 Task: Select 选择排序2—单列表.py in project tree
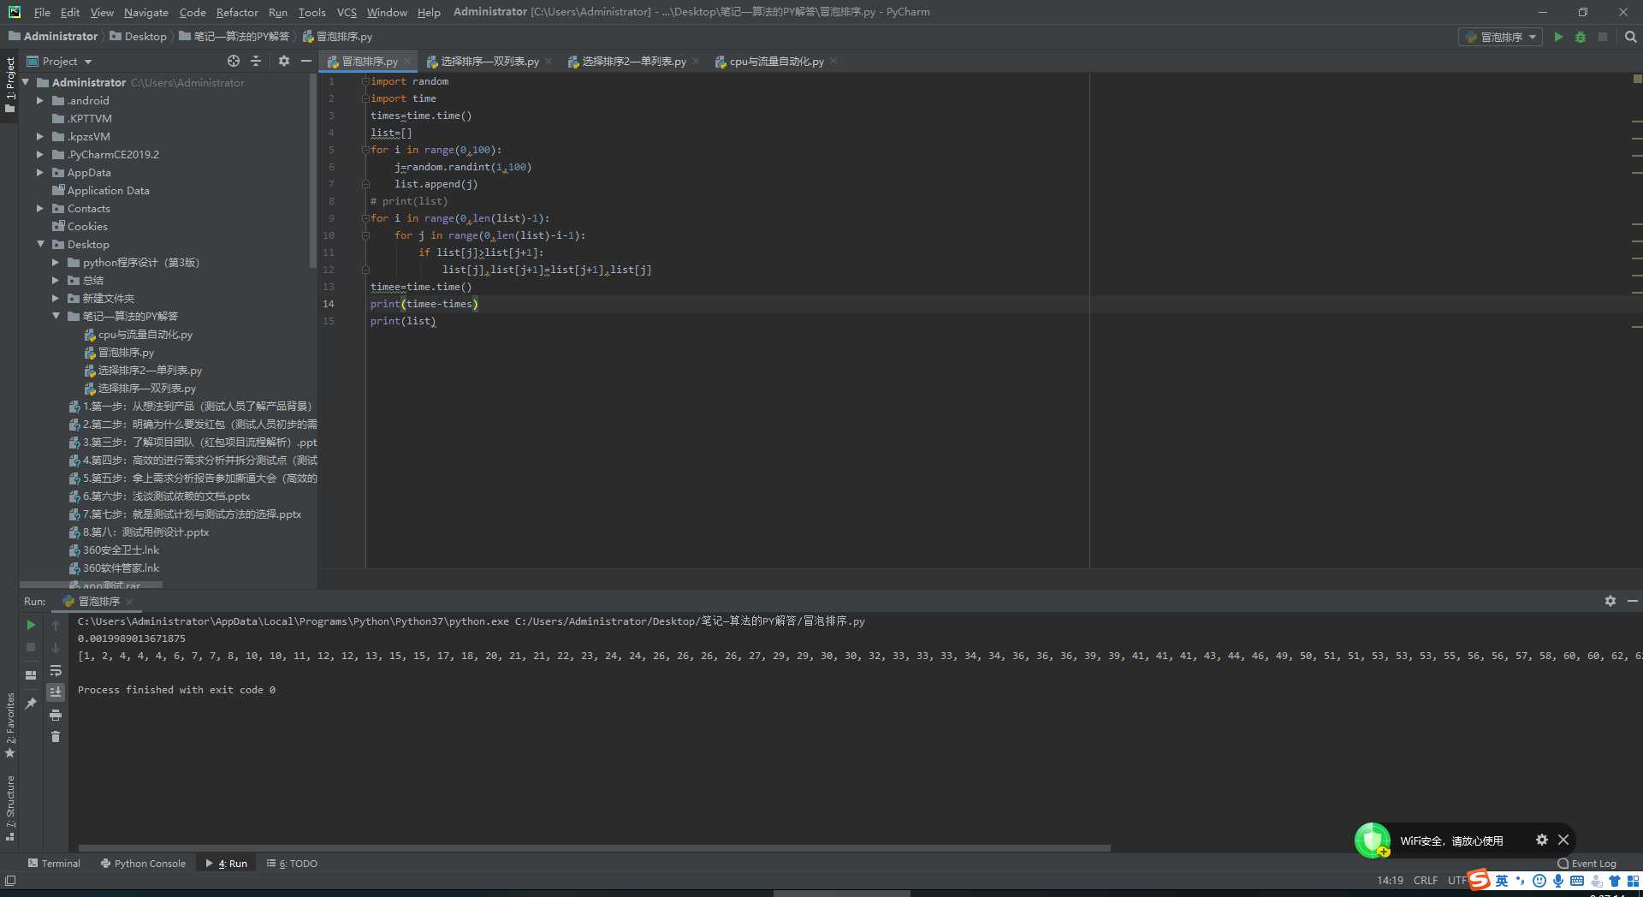pyautogui.click(x=150, y=370)
